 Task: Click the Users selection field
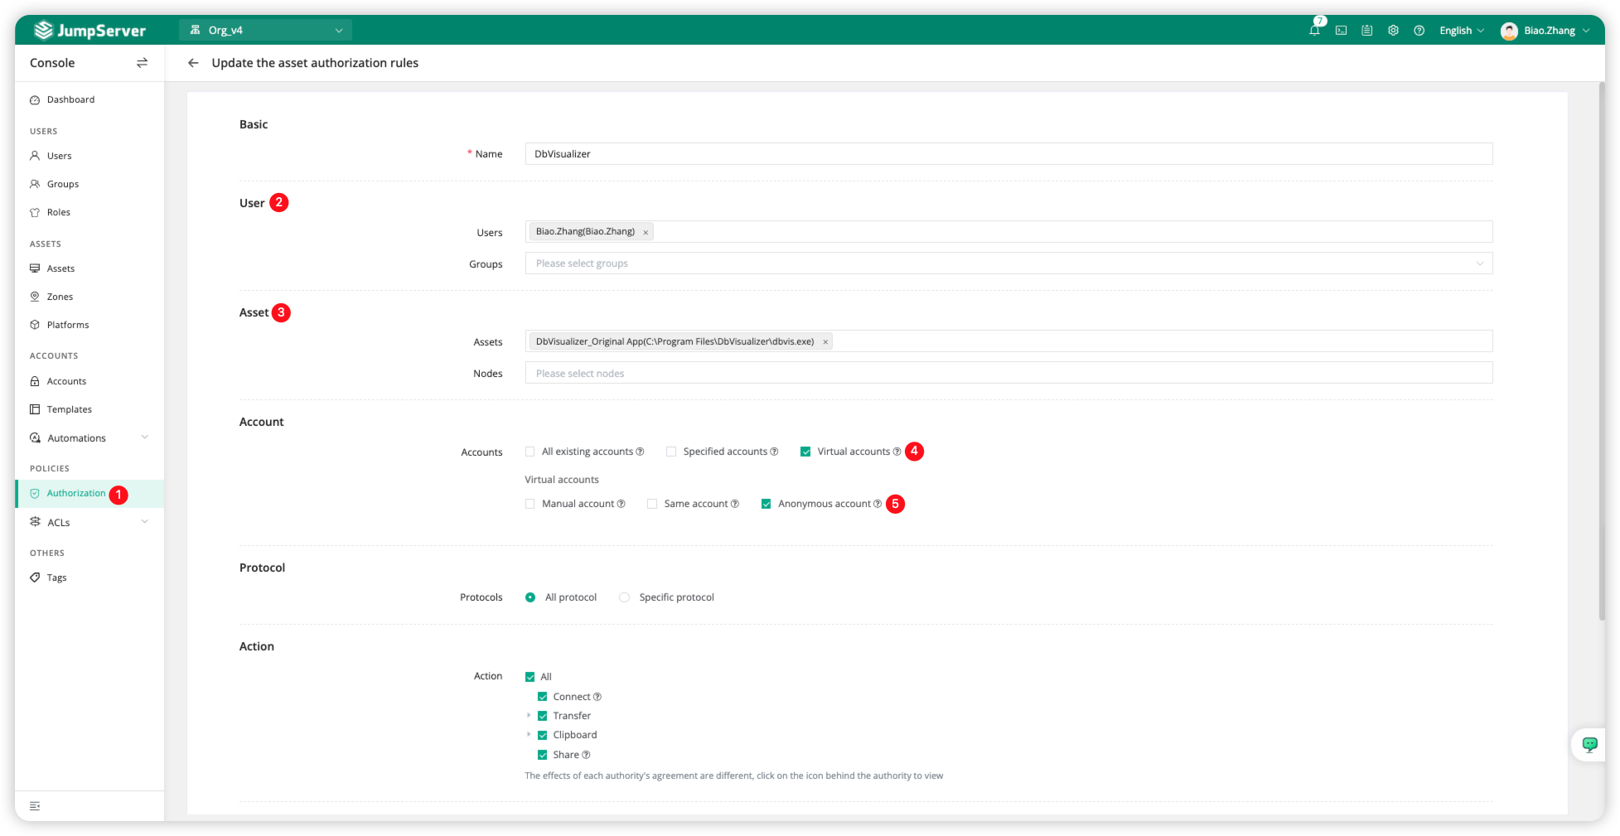pyautogui.click(x=1008, y=232)
